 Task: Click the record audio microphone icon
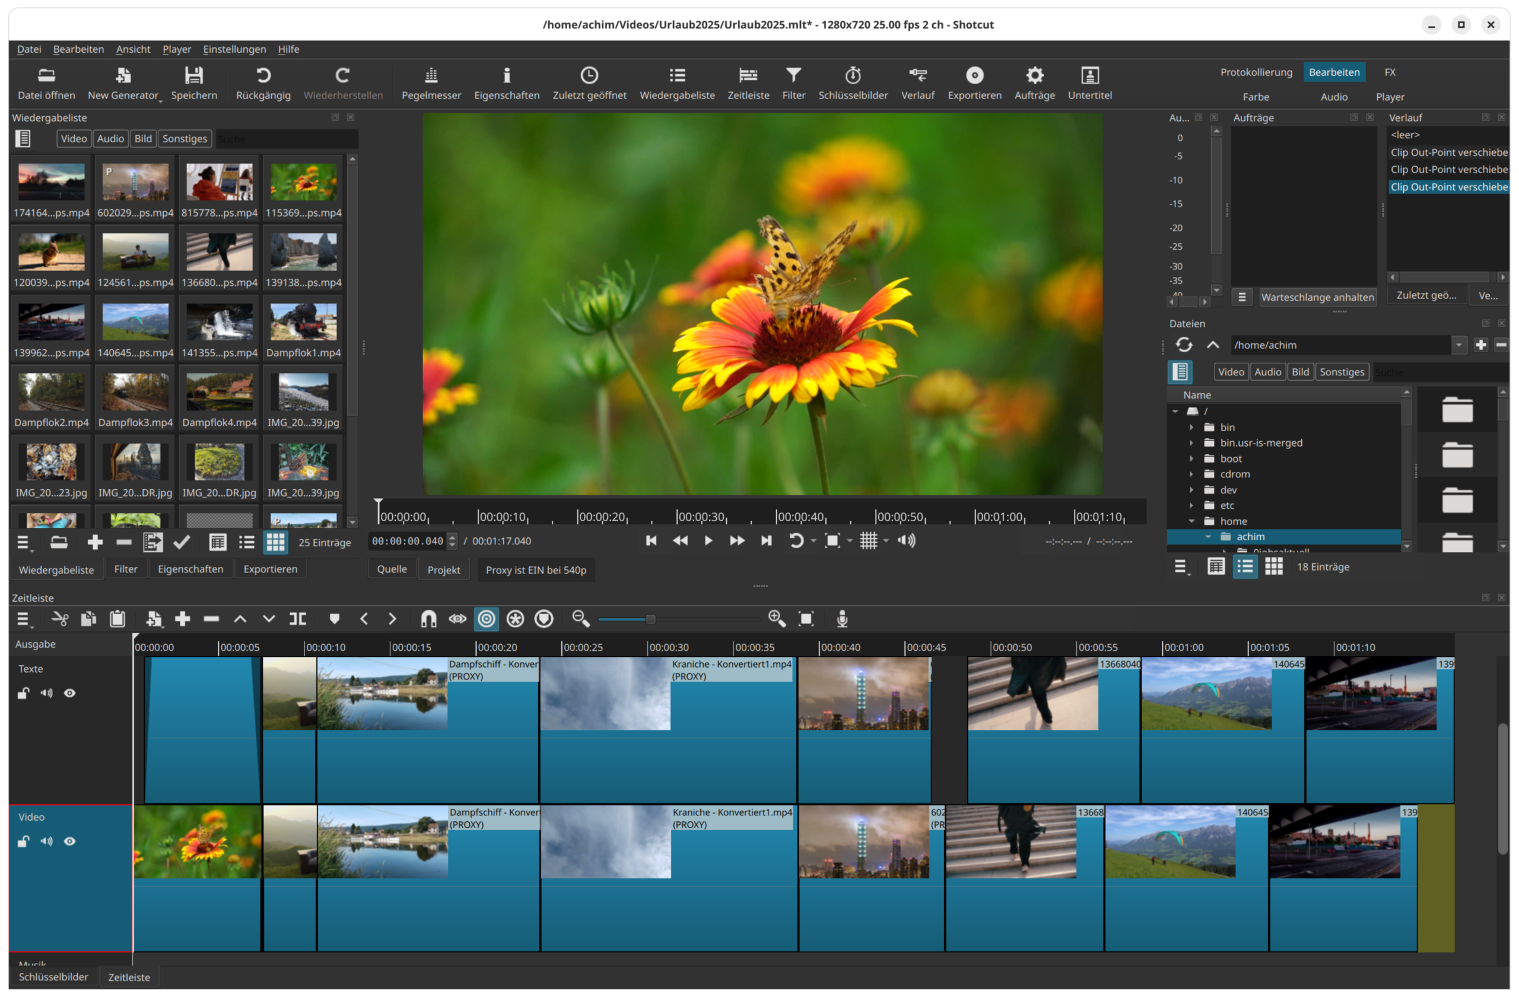(842, 618)
